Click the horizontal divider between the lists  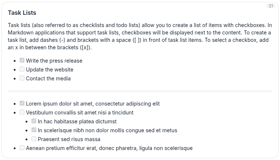click(140, 91)
